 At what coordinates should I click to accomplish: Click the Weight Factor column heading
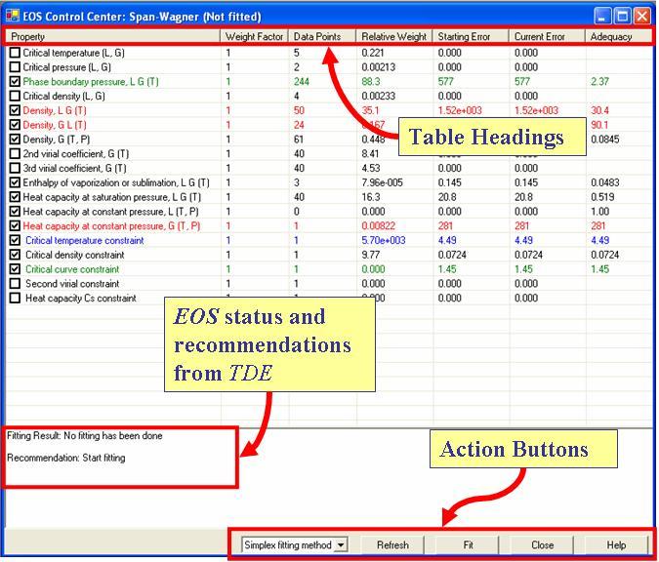[x=255, y=37]
